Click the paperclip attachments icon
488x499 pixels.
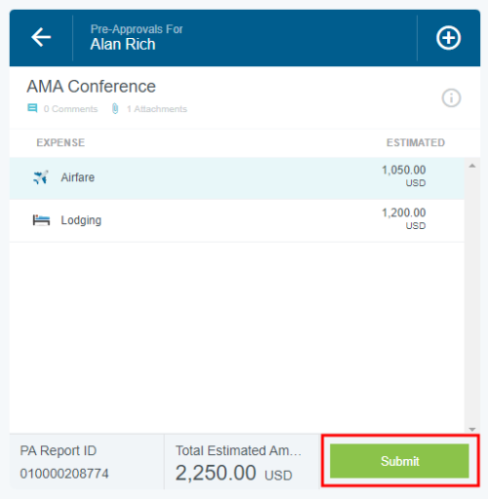point(115,108)
